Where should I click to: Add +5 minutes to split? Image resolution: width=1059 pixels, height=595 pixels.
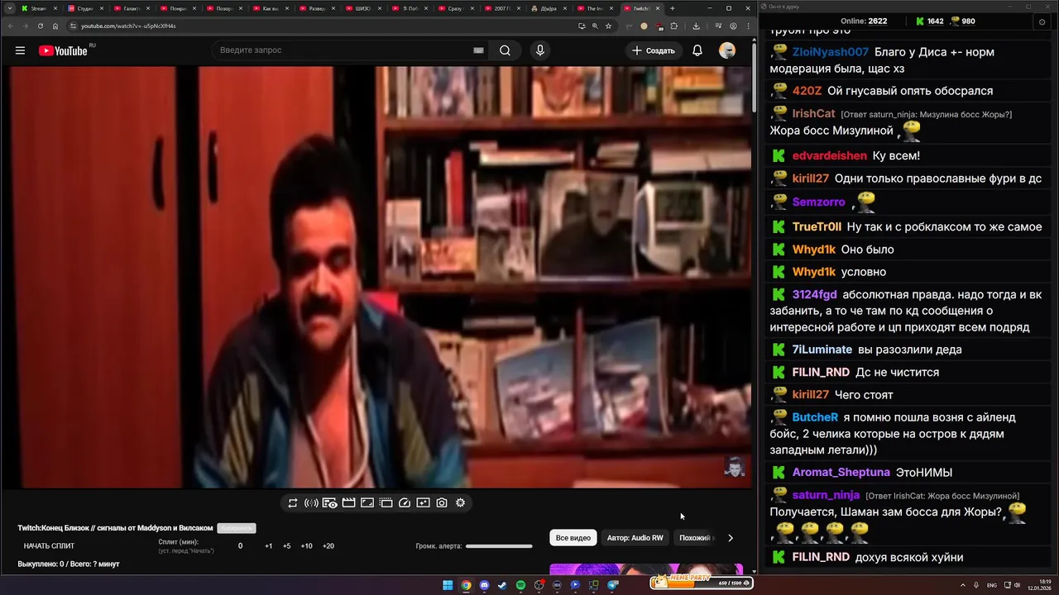[286, 546]
